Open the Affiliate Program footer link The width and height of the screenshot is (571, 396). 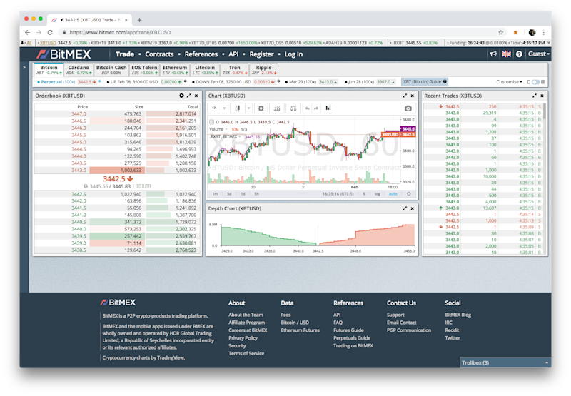pos(246,323)
